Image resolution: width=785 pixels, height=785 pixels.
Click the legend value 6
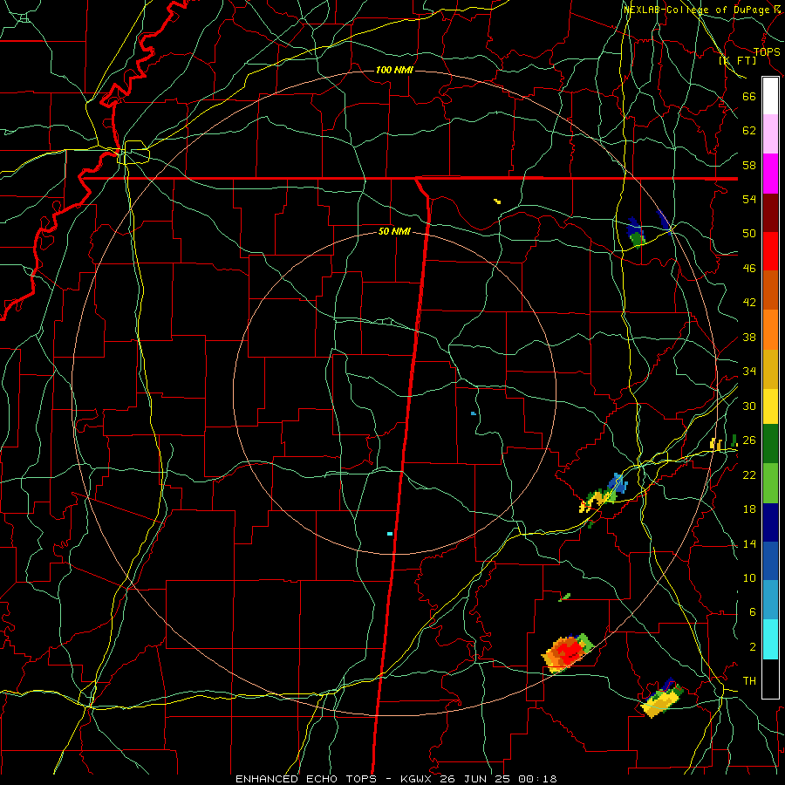[752, 612]
